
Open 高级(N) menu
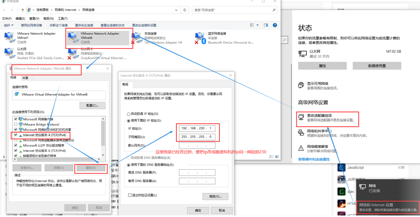[x=49, y=19]
